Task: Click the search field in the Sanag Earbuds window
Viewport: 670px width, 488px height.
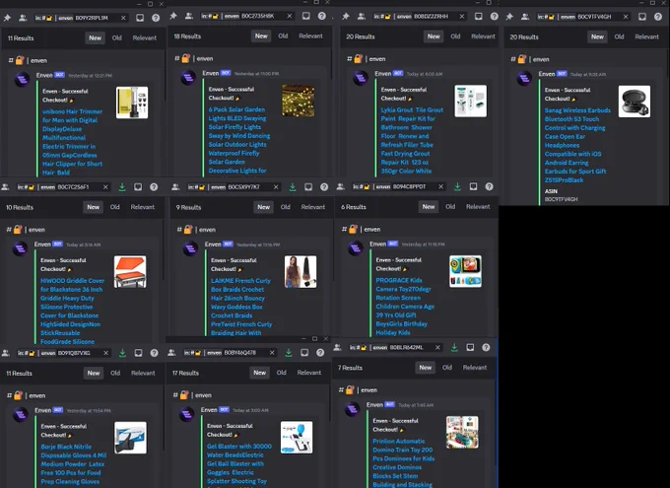Action: 582,17
